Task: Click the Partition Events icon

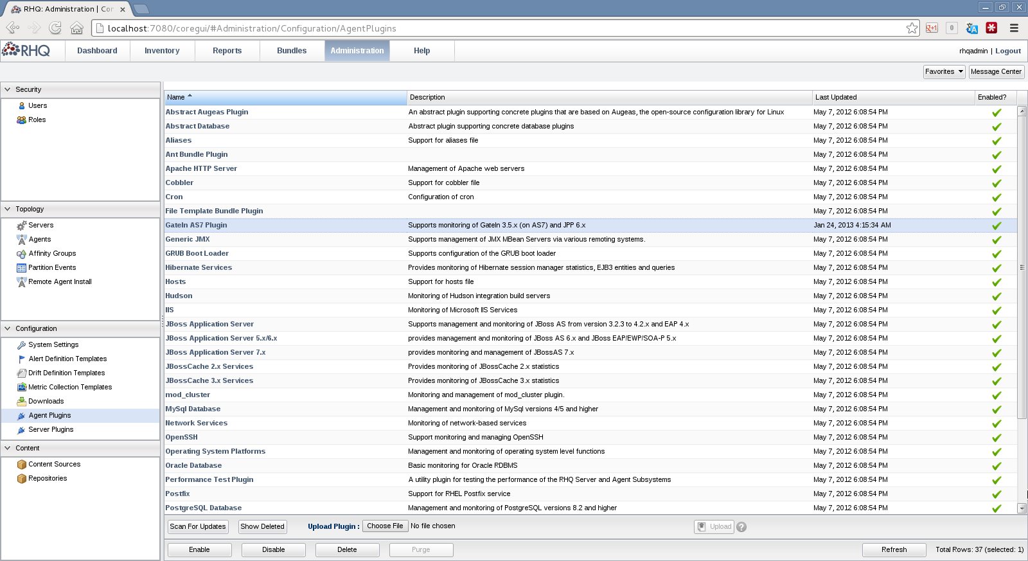Action: (x=22, y=267)
